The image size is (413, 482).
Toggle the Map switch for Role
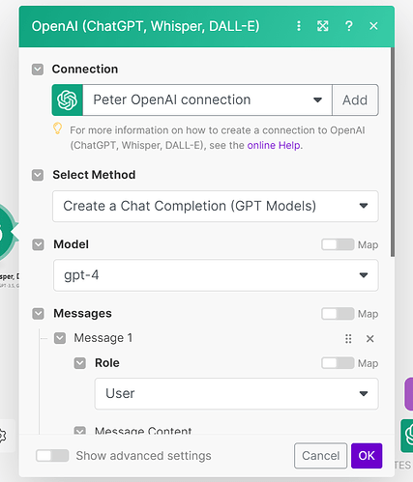point(338,363)
